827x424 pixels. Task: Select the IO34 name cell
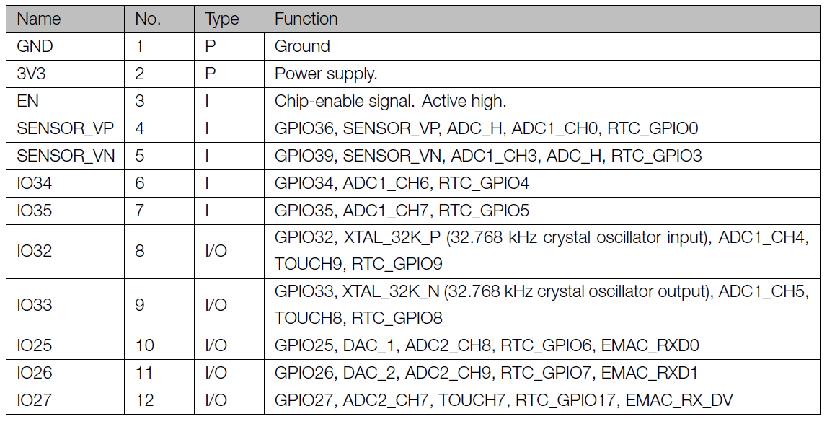(34, 183)
